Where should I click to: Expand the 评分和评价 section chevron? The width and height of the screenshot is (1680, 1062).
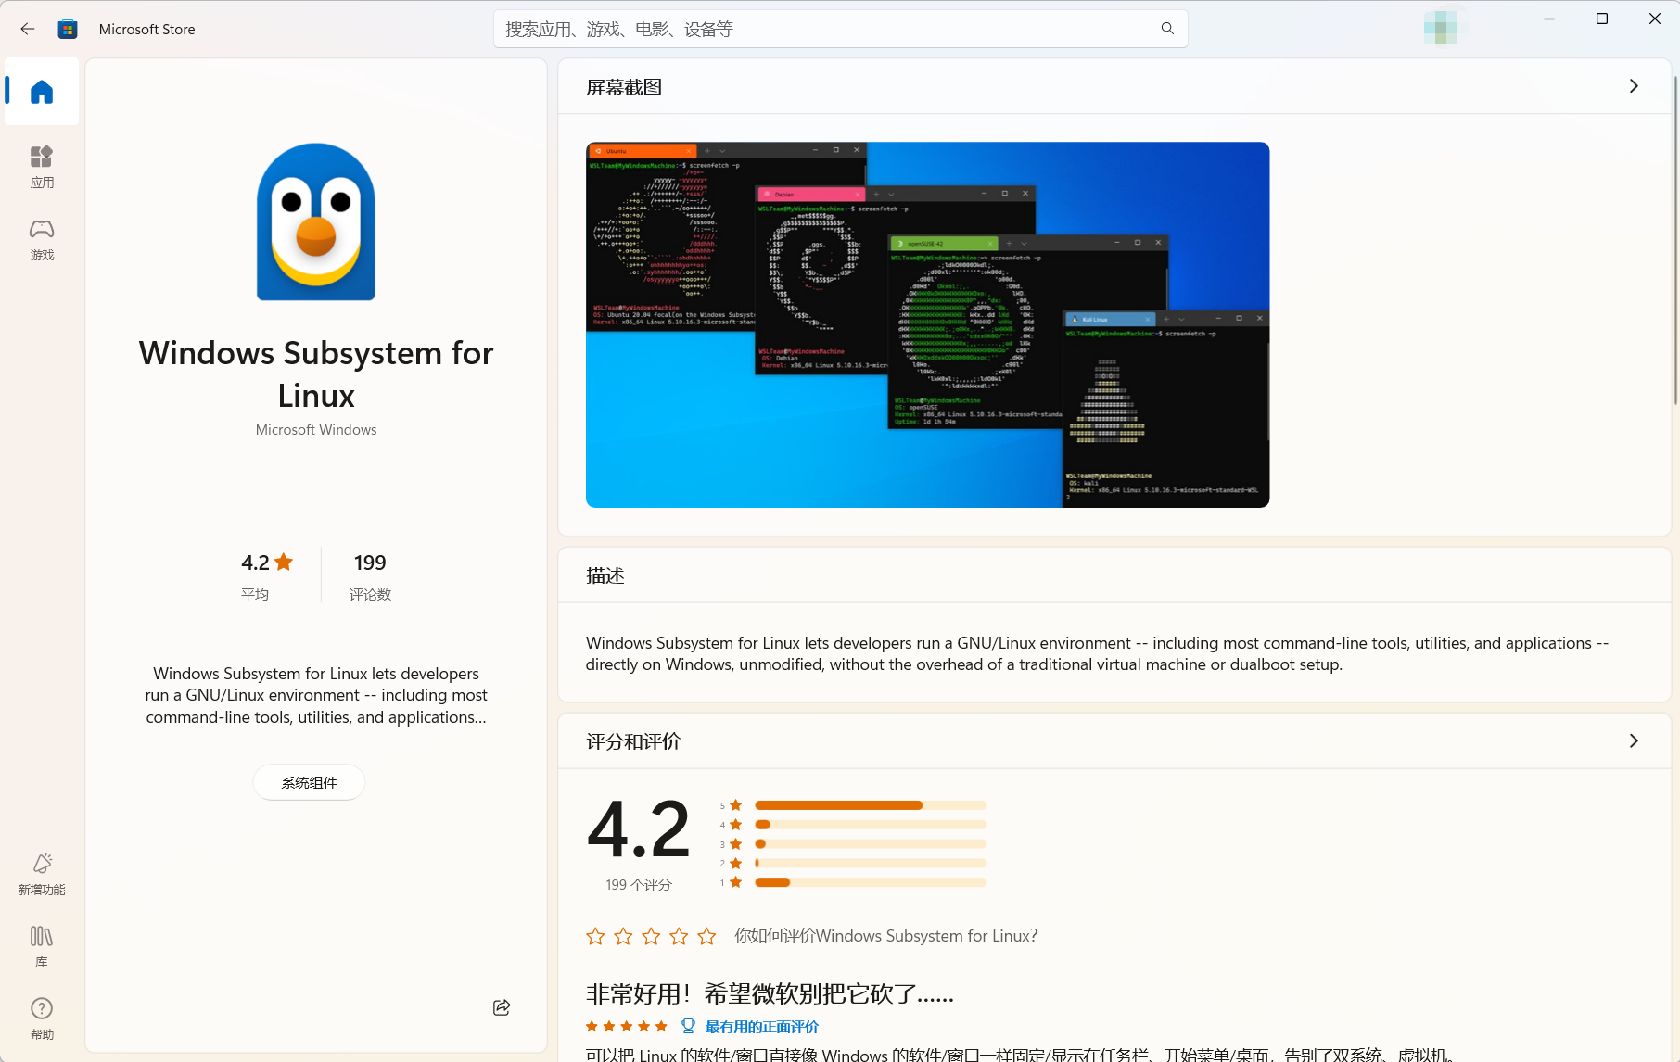pyautogui.click(x=1634, y=740)
